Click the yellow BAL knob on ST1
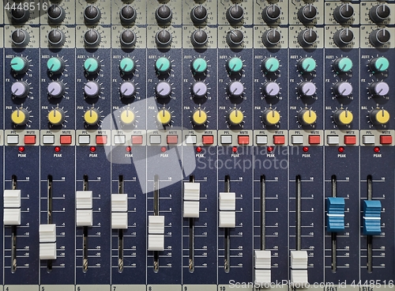The width and height of the screenshot is (395, 291). [345, 117]
